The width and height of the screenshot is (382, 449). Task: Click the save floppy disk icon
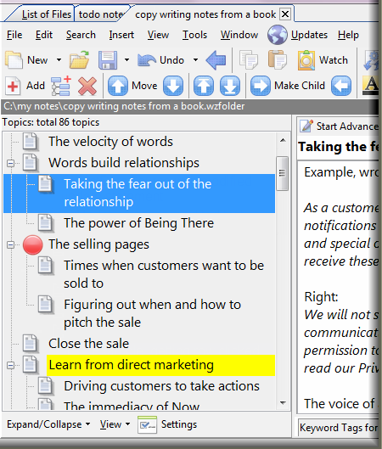pyautogui.click(x=108, y=60)
